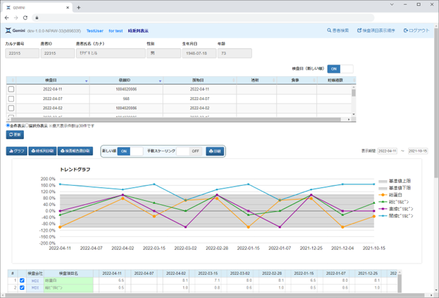Select the 全件表示 radio button
The height and width of the screenshot is (298, 439).
(8, 125)
